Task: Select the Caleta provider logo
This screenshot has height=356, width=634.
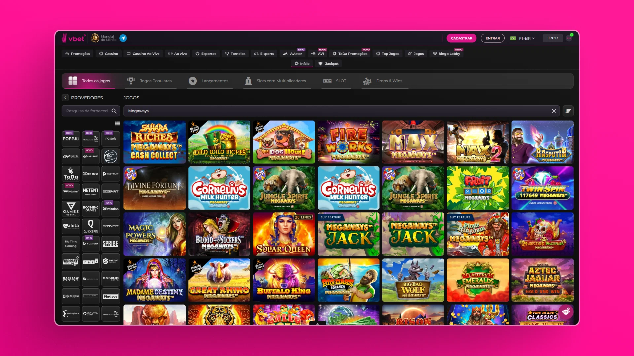Action: (71, 226)
